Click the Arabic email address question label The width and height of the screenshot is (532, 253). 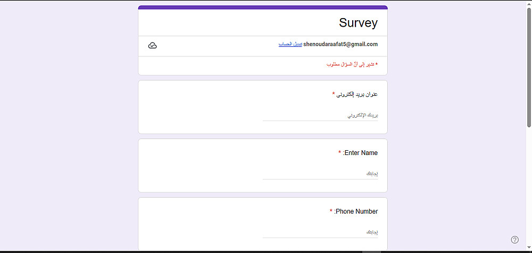tap(357, 94)
